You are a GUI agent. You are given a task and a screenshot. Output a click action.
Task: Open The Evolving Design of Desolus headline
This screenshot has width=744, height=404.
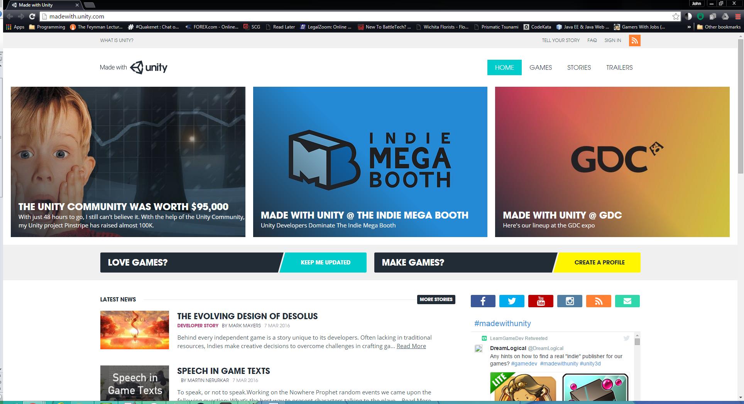point(247,316)
